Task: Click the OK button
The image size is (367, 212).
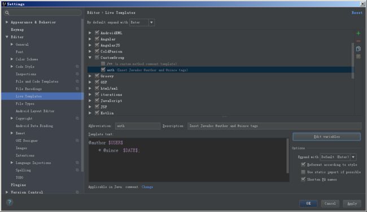Action: (308, 204)
